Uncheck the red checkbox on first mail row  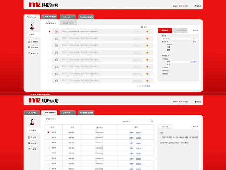[49, 31]
